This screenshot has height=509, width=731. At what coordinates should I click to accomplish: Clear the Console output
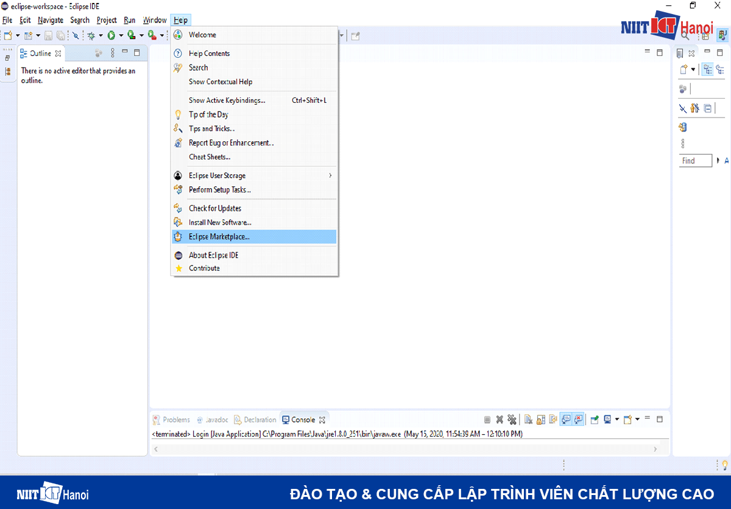click(528, 419)
